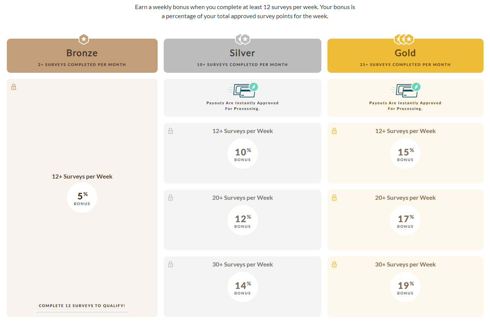Viewport: 490px width, 323px height.
Task: Click the 19% bonus circle in Gold
Action: (405, 287)
